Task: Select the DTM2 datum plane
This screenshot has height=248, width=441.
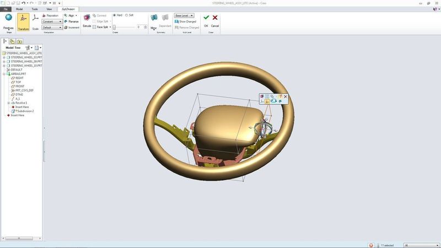Action: coord(17,94)
